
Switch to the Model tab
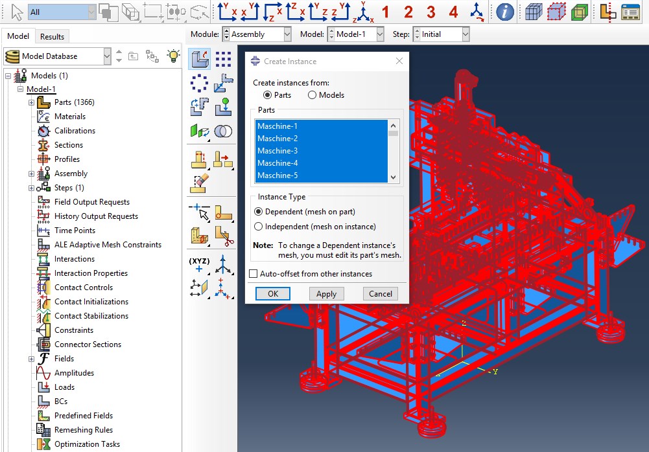(x=18, y=36)
